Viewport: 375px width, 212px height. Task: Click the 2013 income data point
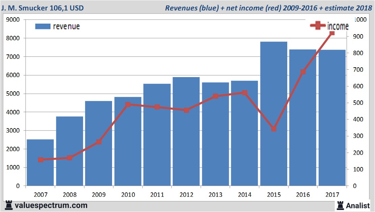215,96
